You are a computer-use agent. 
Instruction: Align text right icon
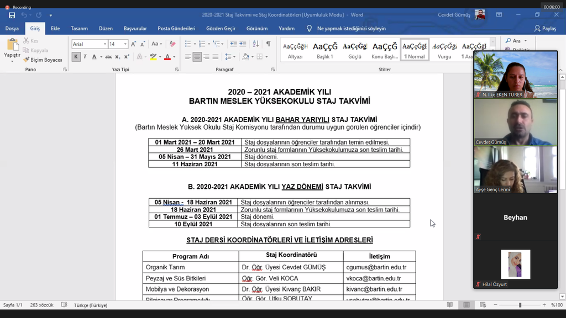click(x=206, y=57)
